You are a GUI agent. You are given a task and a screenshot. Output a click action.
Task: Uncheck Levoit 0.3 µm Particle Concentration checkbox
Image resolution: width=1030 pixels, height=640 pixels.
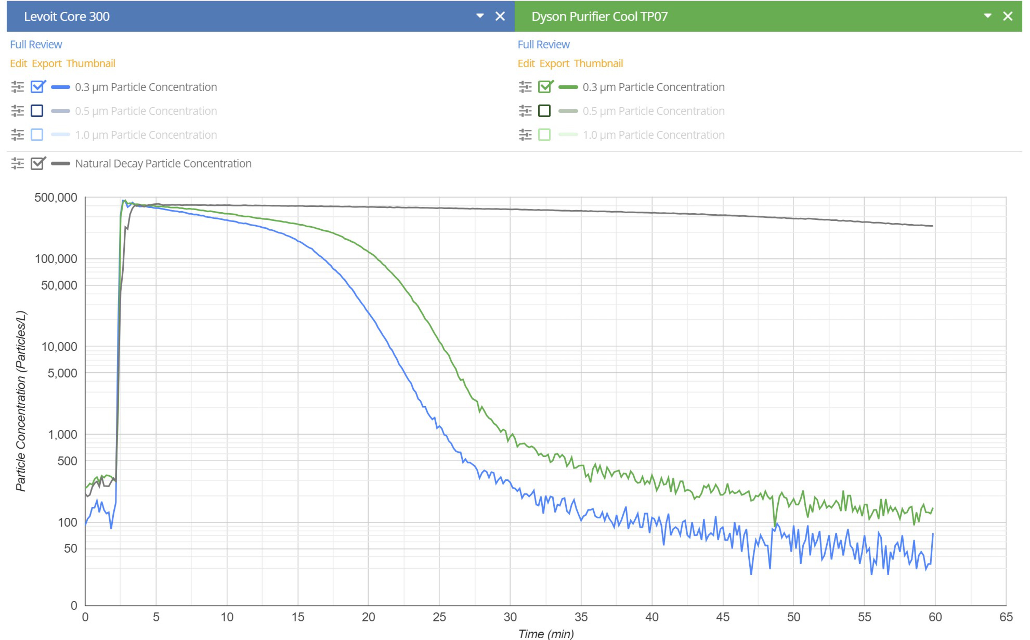[37, 87]
